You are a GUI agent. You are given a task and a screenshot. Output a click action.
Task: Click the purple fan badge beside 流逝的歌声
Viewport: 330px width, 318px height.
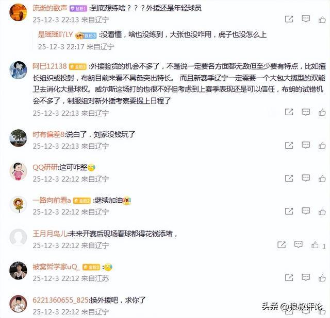click(x=78, y=8)
